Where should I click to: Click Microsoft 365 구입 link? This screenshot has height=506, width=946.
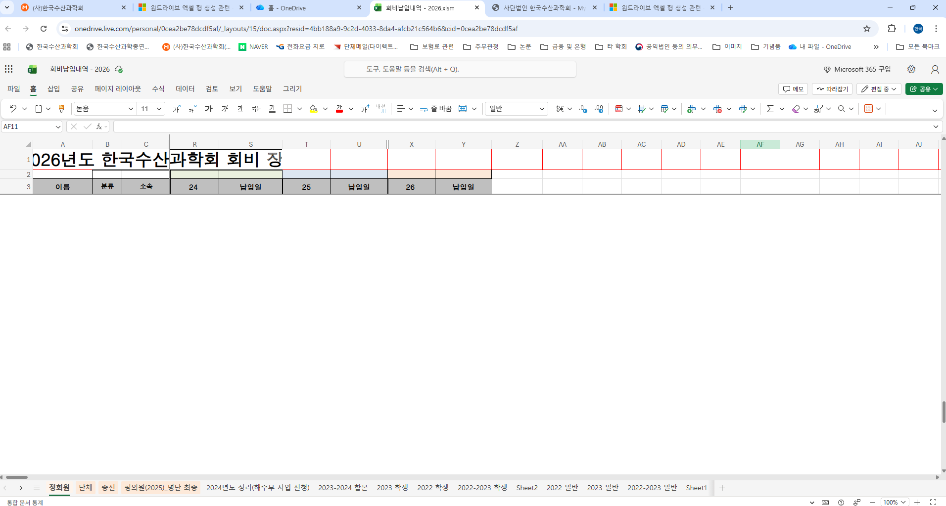[857, 69]
